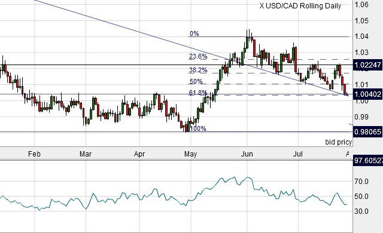Screen dimensions: 383x233
Task: Click the May label on time axis
Action: tap(190, 154)
